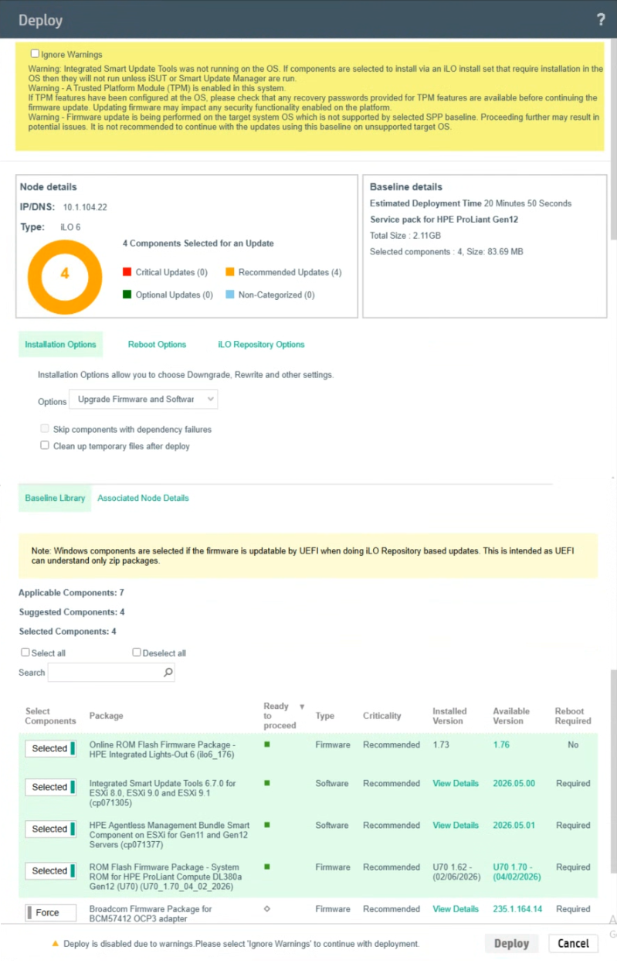Click the warning triangle icon in footer
617x964 pixels.
[x=55, y=943]
